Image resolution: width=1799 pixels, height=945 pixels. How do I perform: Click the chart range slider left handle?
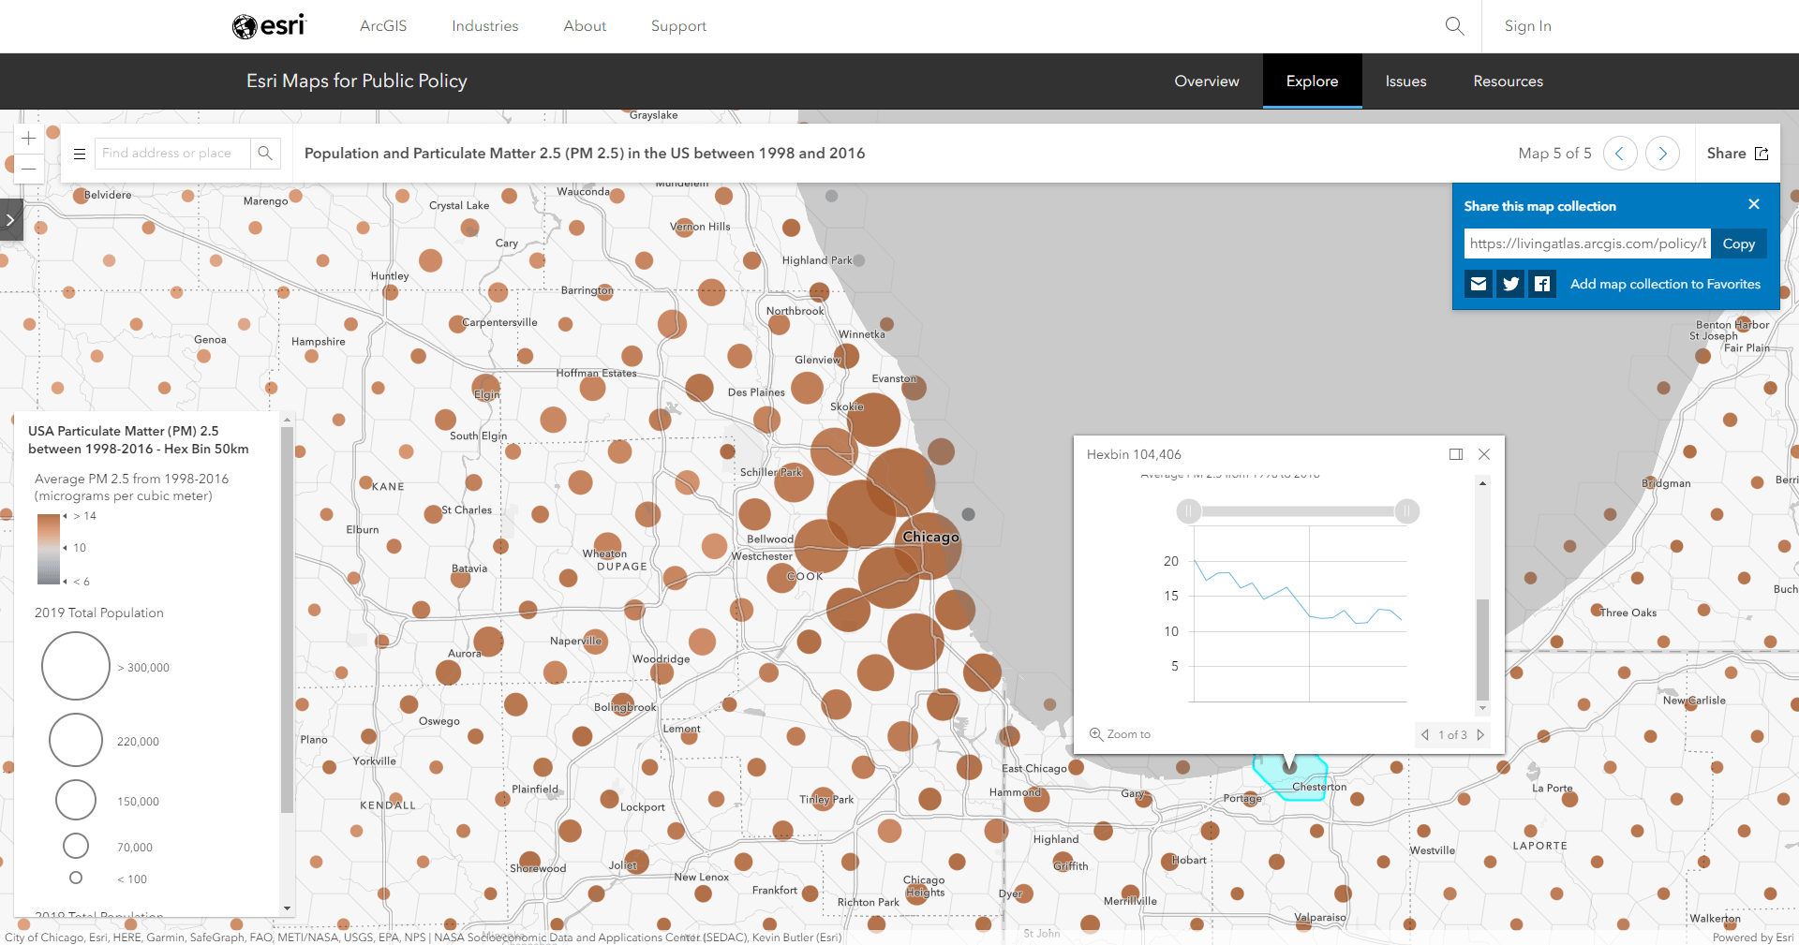tap(1189, 511)
